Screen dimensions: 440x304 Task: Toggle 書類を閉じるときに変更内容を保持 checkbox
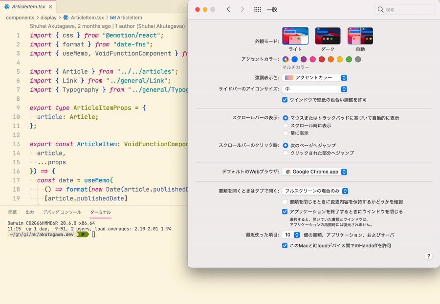pos(285,202)
